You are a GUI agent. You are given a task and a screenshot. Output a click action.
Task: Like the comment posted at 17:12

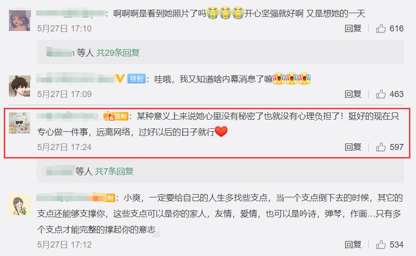(381, 244)
